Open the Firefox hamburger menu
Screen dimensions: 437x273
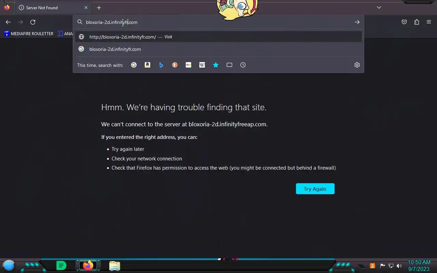(429, 22)
